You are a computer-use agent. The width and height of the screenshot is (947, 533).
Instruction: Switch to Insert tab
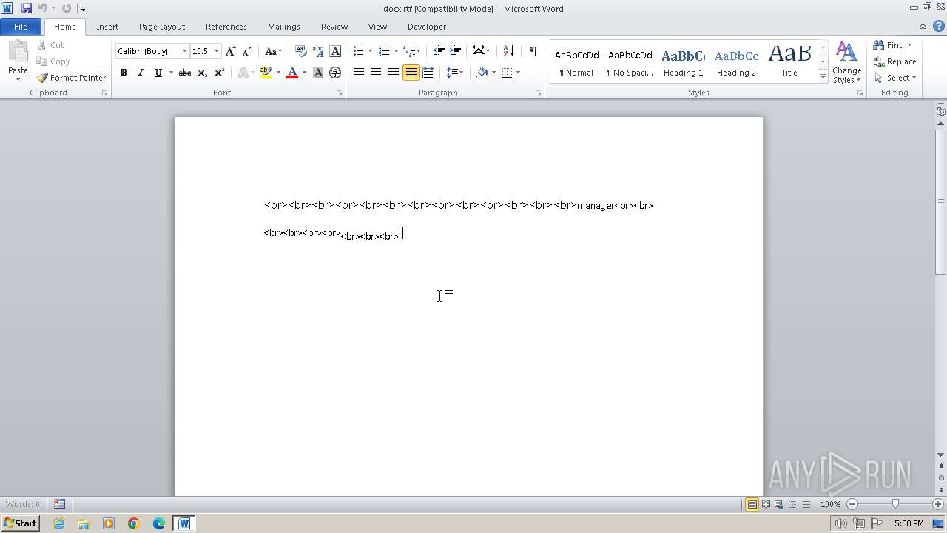tap(107, 27)
